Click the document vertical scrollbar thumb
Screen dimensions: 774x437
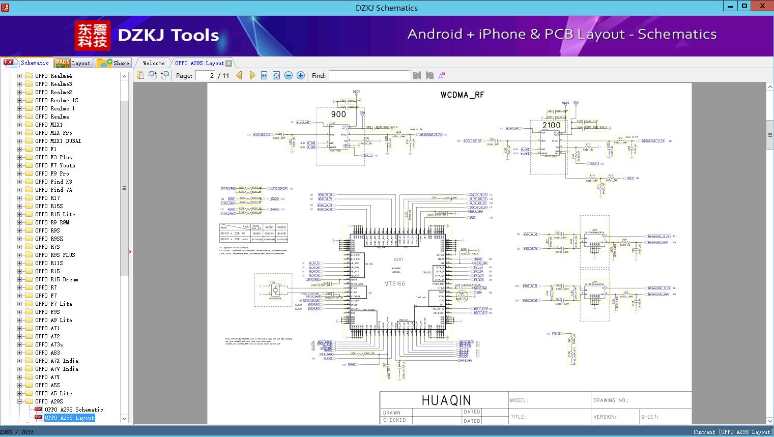(x=770, y=135)
